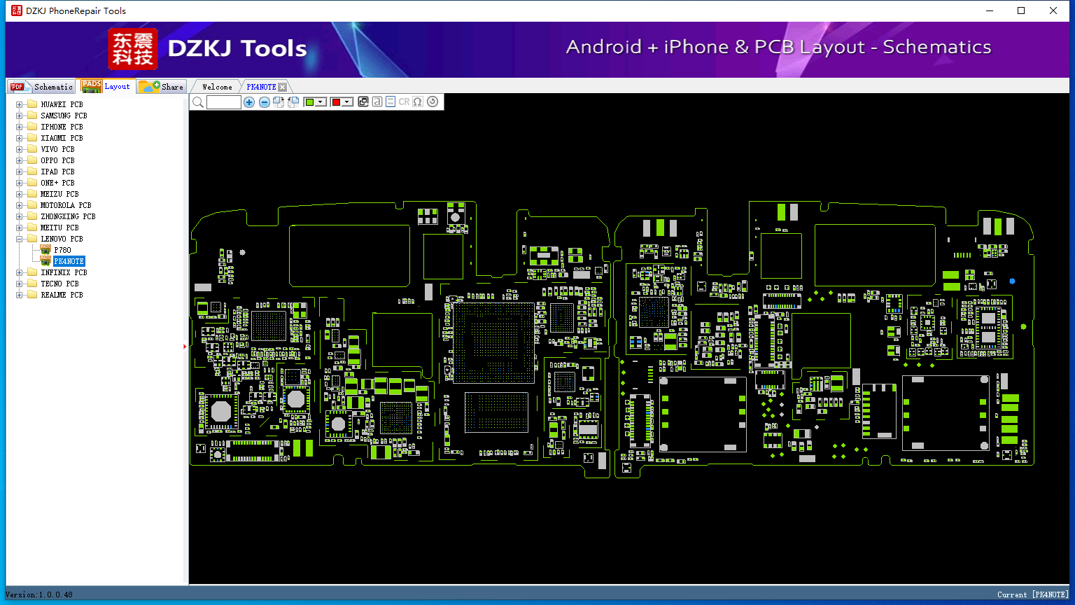
Task: Switch to the Share tab
Action: pyautogui.click(x=162, y=86)
